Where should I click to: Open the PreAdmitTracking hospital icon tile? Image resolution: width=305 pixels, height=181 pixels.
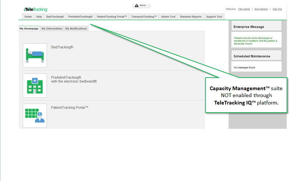35,85
